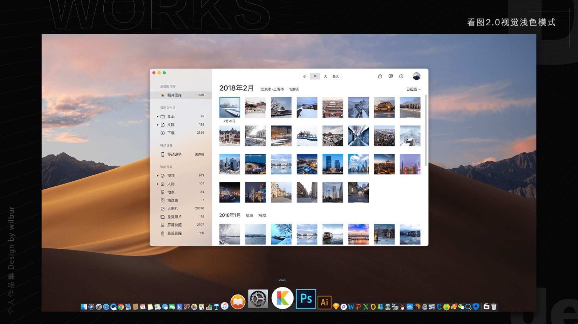Select the first photo thumbnail dated 2月28日

(230, 107)
